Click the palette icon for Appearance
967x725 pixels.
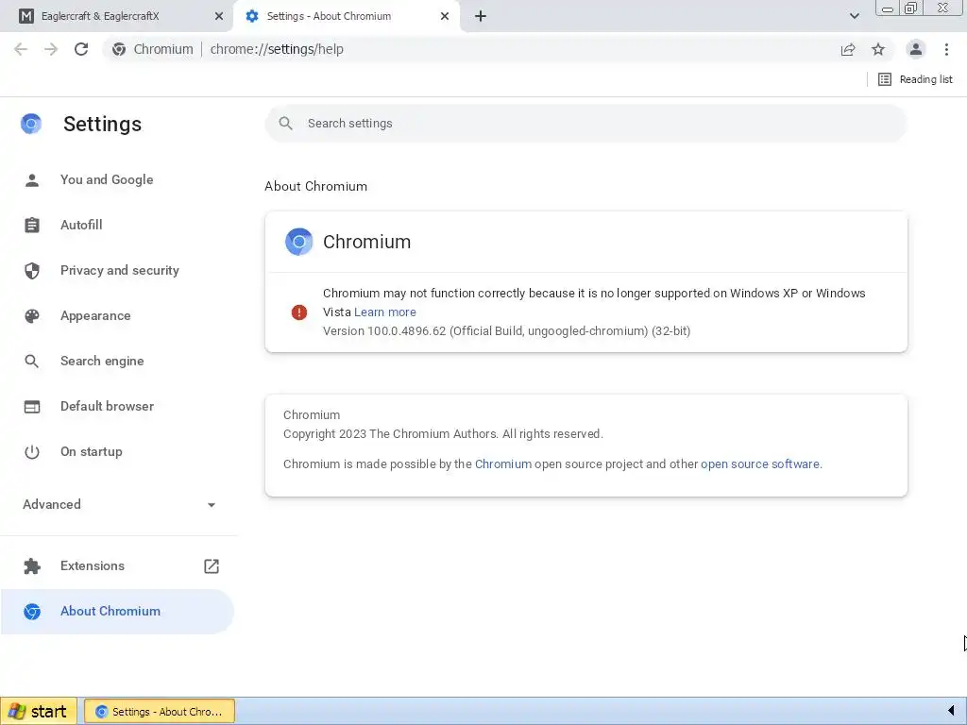point(31,315)
